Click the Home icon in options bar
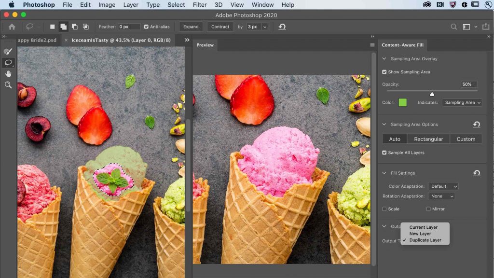 point(12,27)
